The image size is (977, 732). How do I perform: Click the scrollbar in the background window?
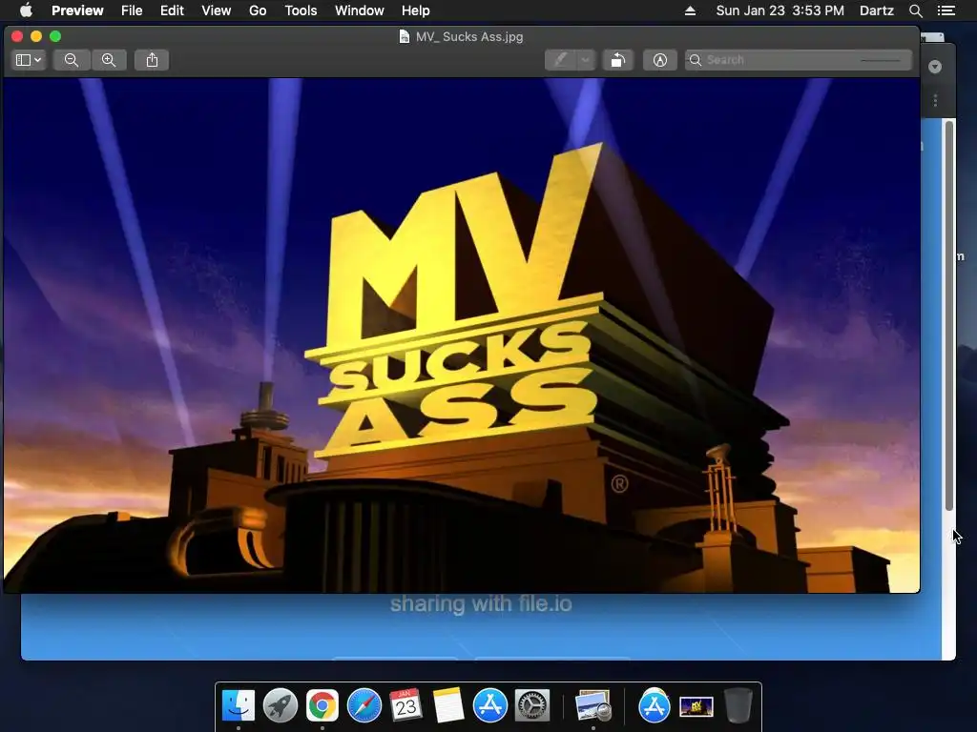pyautogui.click(x=949, y=315)
